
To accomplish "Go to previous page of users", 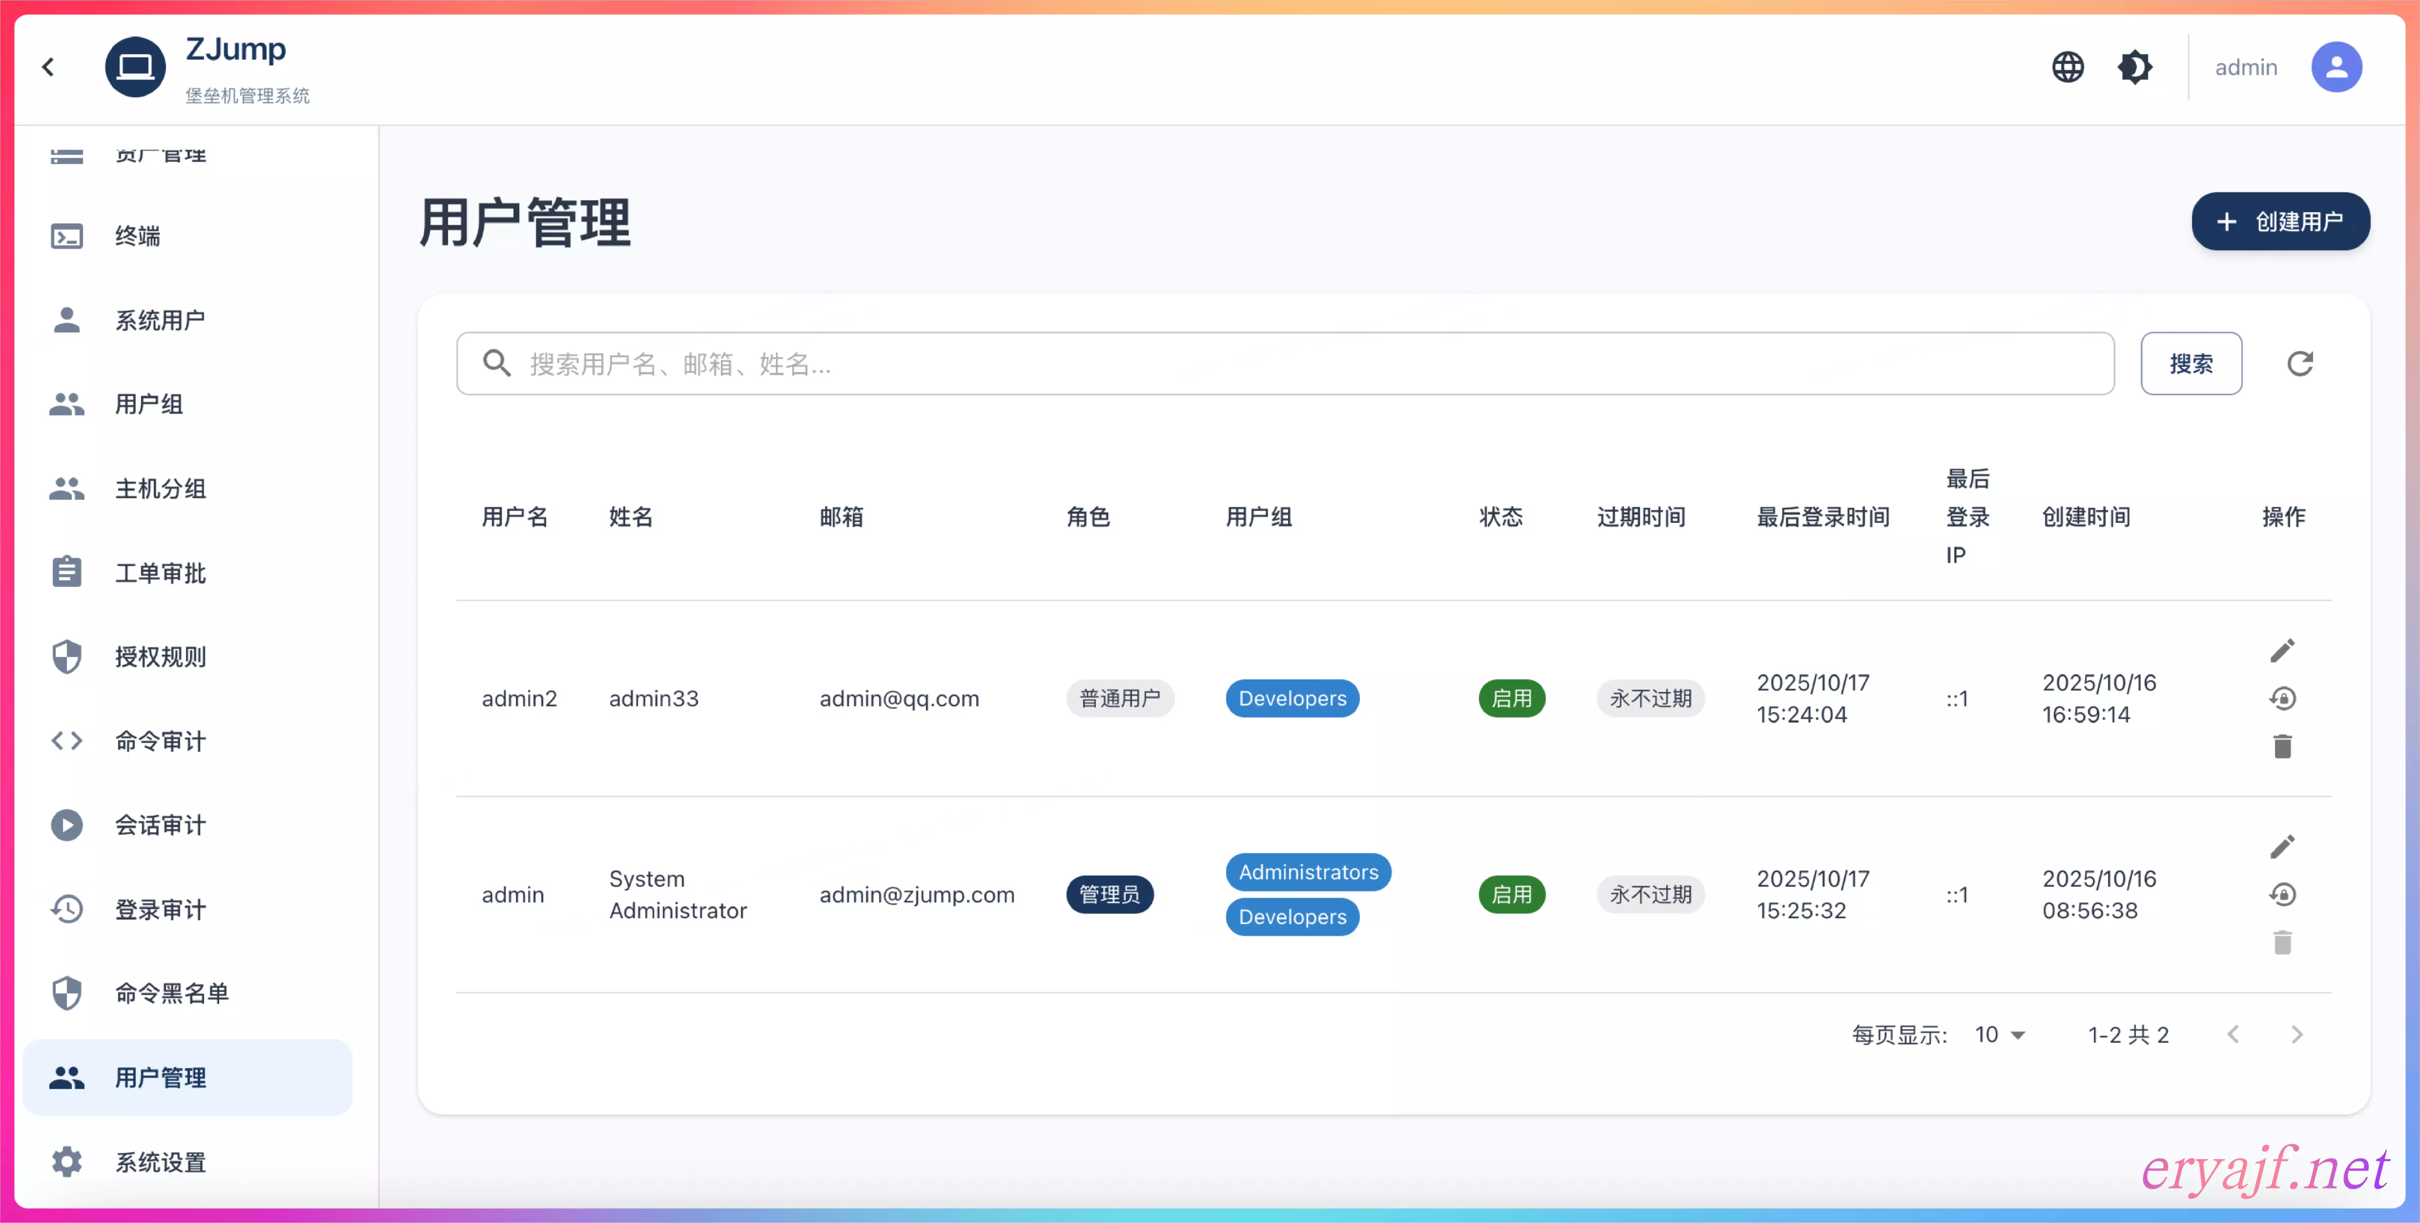I will (x=2233, y=1034).
